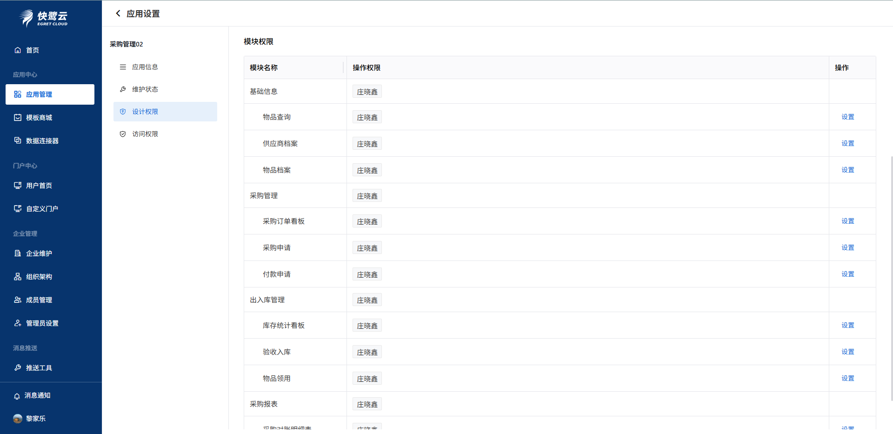Screen dimensions: 893x434
Task: Click the 黎家乐 user avatar
Action: pyautogui.click(x=18, y=419)
